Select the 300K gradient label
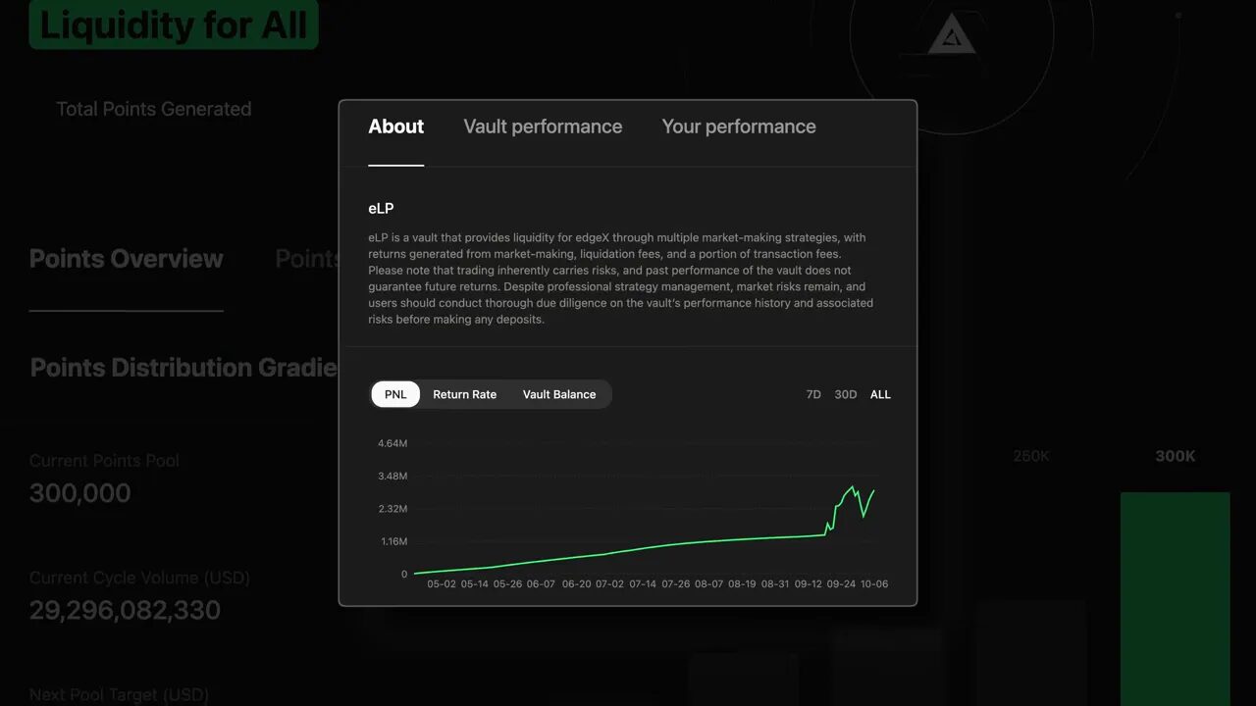This screenshot has height=706, width=1256. 1175,456
